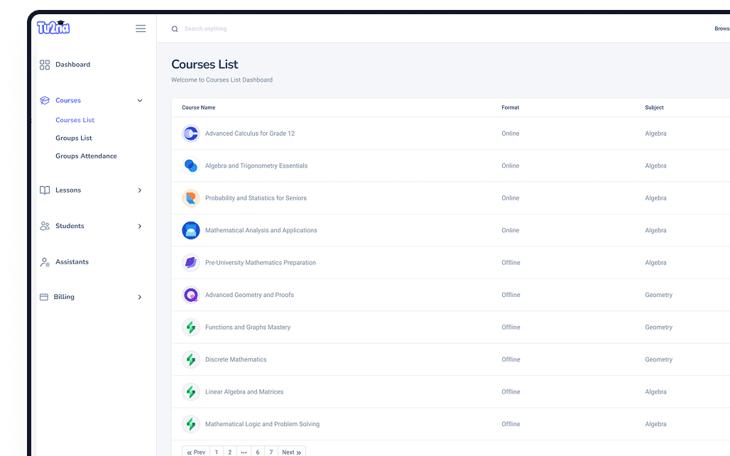The height and width of the screenshot is (456, 730).
Task: Click the Billing card icon
Action: click(x=44, y=297)
